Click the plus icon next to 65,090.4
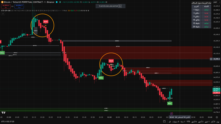 [211, 59]
